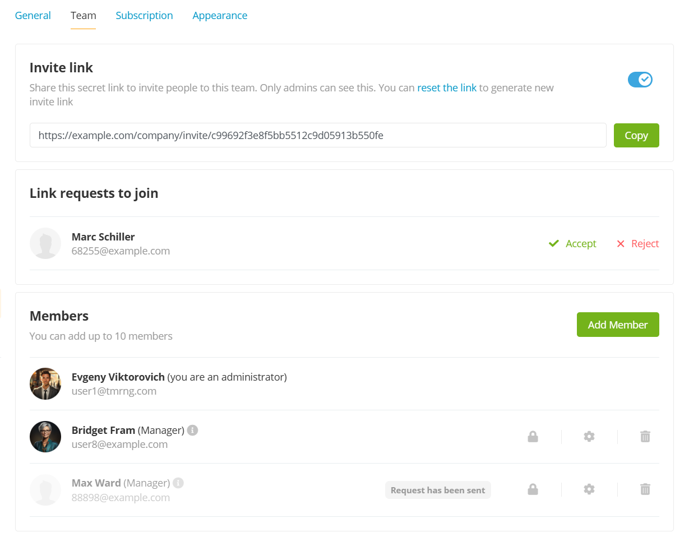Switch to the General tab
This screenshot has width=689, height=546.
33,16
